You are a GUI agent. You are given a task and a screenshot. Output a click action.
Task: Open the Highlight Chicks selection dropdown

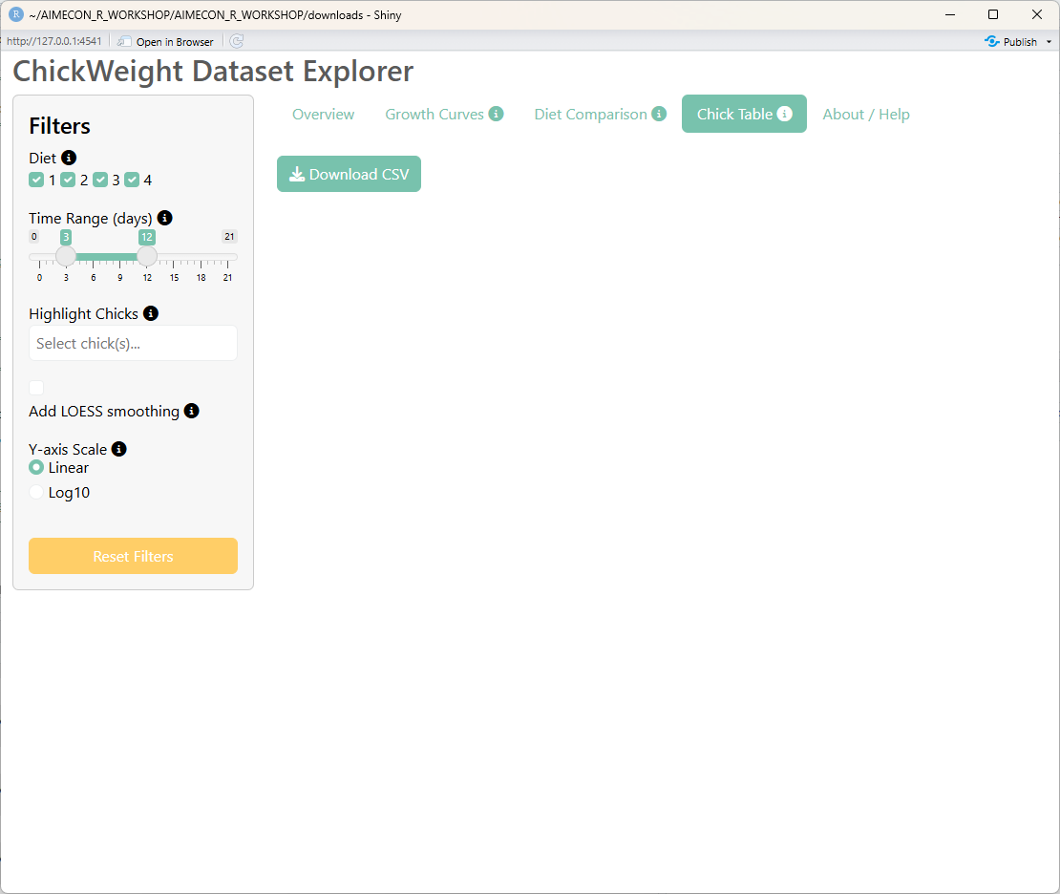tap(133, 343)
